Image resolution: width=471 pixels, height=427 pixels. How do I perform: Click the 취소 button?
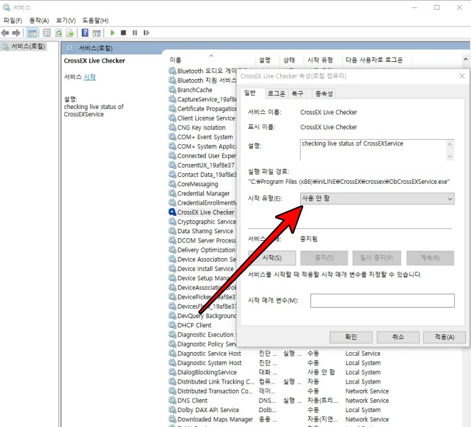[398, 337]
